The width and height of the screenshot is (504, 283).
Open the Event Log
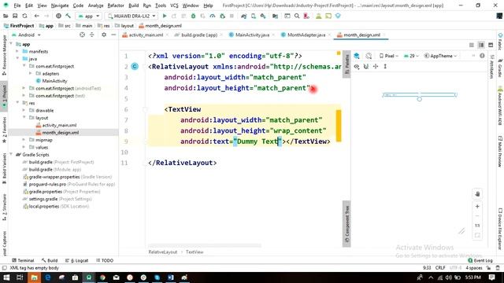tap(480, 260)
